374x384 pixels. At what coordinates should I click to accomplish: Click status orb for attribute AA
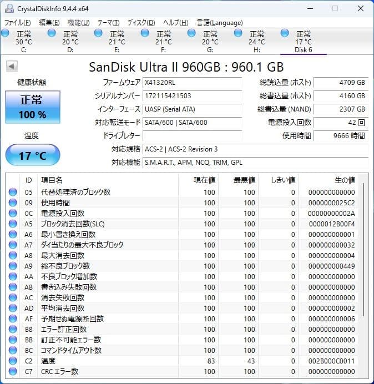point(13,276)
